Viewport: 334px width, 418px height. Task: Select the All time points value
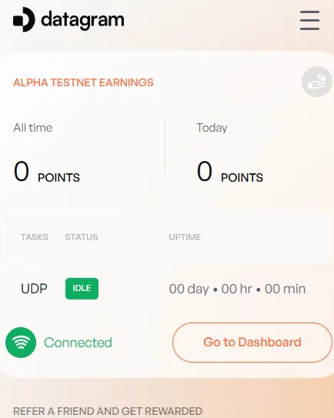[x=22, y=171]
